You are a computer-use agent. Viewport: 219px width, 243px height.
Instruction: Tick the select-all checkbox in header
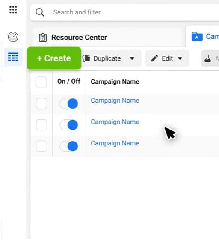click(41, 82)
